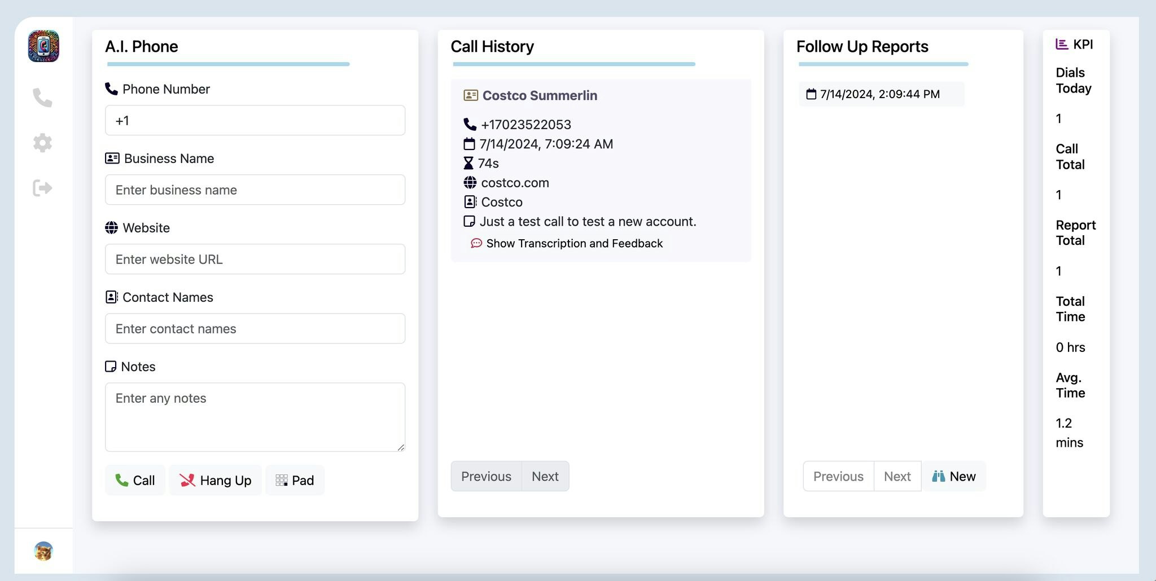
Task: Open settings via the gear sidebar icon
Action: (x=43, y=143)
